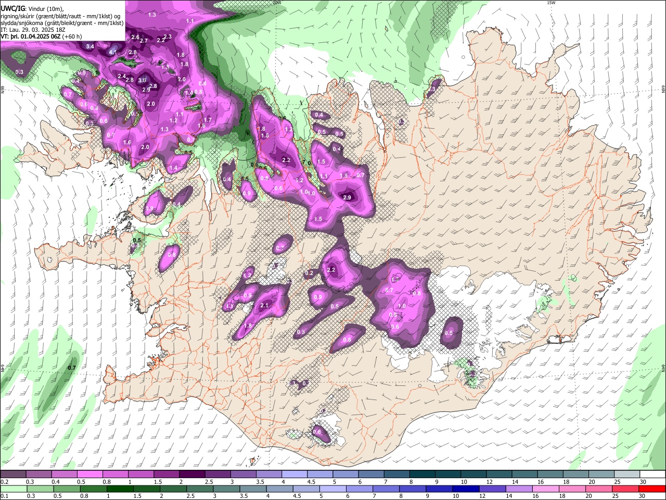Click the red swatch ending the lower legend row
The width and height of the screenshot is (666, 500).
tap(651, 489)
